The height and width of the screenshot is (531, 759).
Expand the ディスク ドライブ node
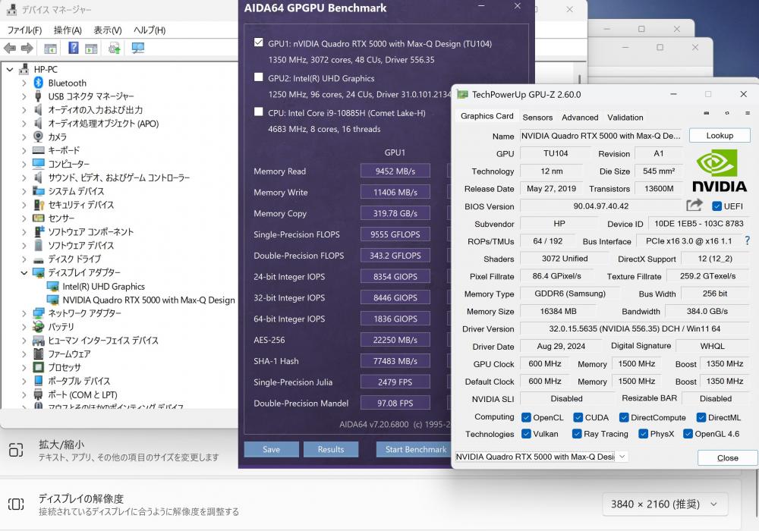coord(24,259)
